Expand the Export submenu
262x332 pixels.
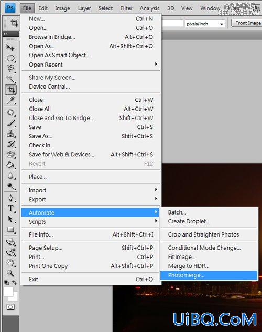point(91,199)
